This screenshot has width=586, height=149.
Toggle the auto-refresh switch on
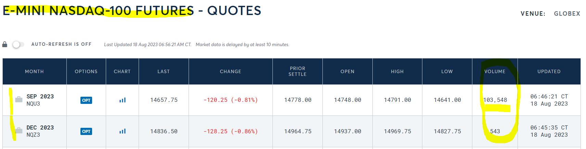[18, 44]
